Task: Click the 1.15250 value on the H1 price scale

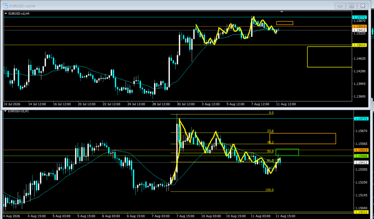Action: tap(361, 182)
